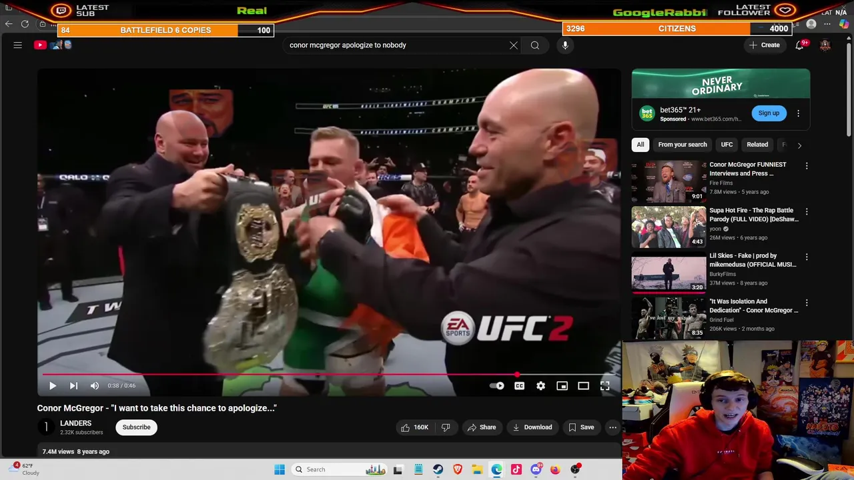Open Steam from the taskbar
854x480 pixels.
pos(438,469)
